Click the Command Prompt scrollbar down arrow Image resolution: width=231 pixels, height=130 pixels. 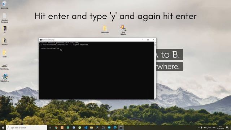pos(155,98)
